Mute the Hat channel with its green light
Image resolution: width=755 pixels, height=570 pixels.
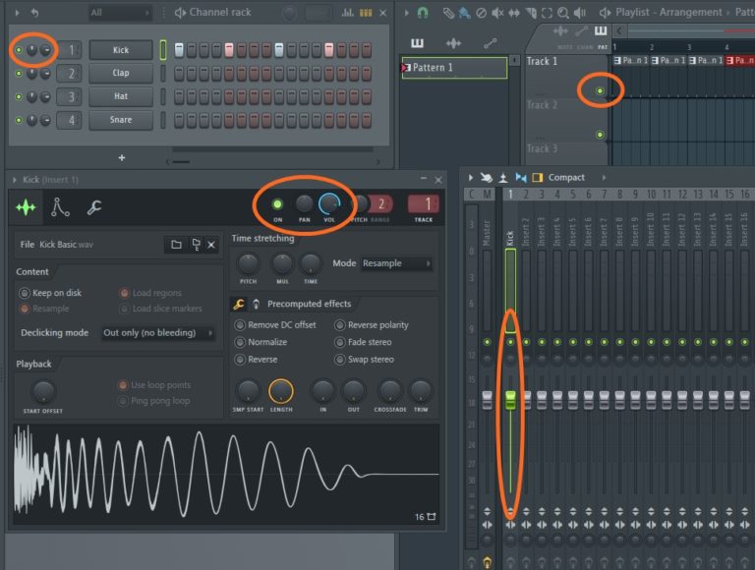click(19, 96)
